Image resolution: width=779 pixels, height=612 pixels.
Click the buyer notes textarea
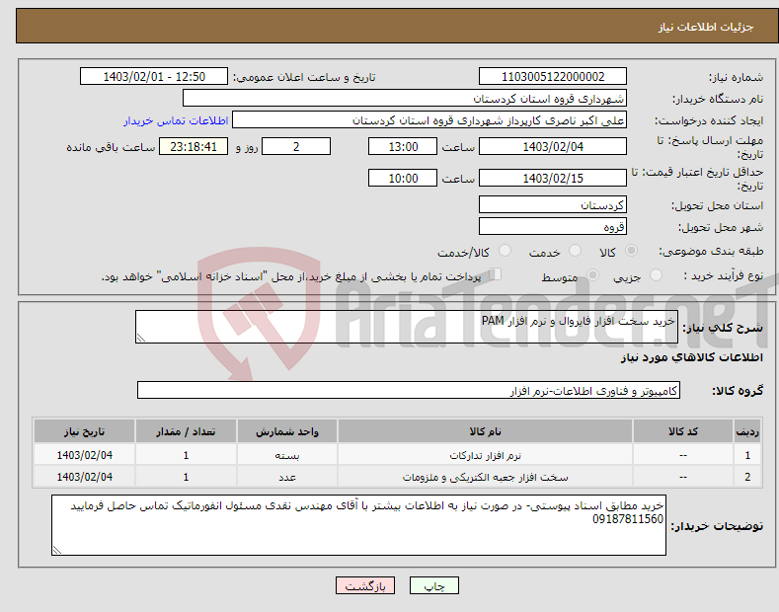(358, 525)
